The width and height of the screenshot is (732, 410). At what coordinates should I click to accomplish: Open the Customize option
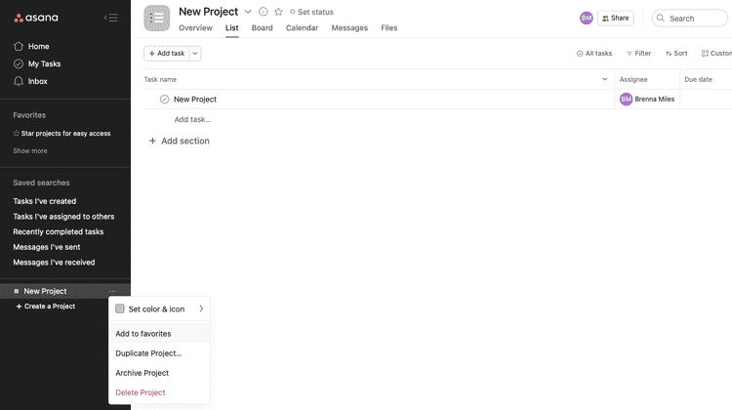point(716,54)
